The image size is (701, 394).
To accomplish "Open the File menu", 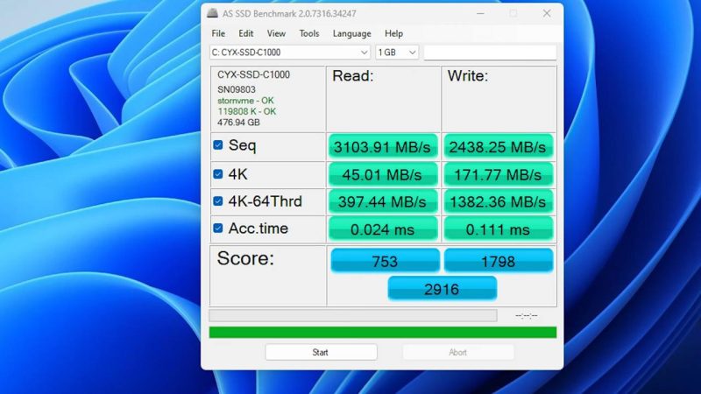I will [218, 33].
